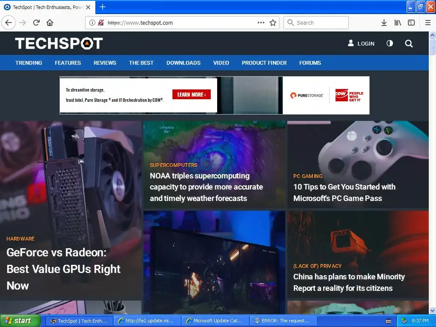
Task: Switch to http://fe2.update.mi... taskbar window
Action: (147, 321)
